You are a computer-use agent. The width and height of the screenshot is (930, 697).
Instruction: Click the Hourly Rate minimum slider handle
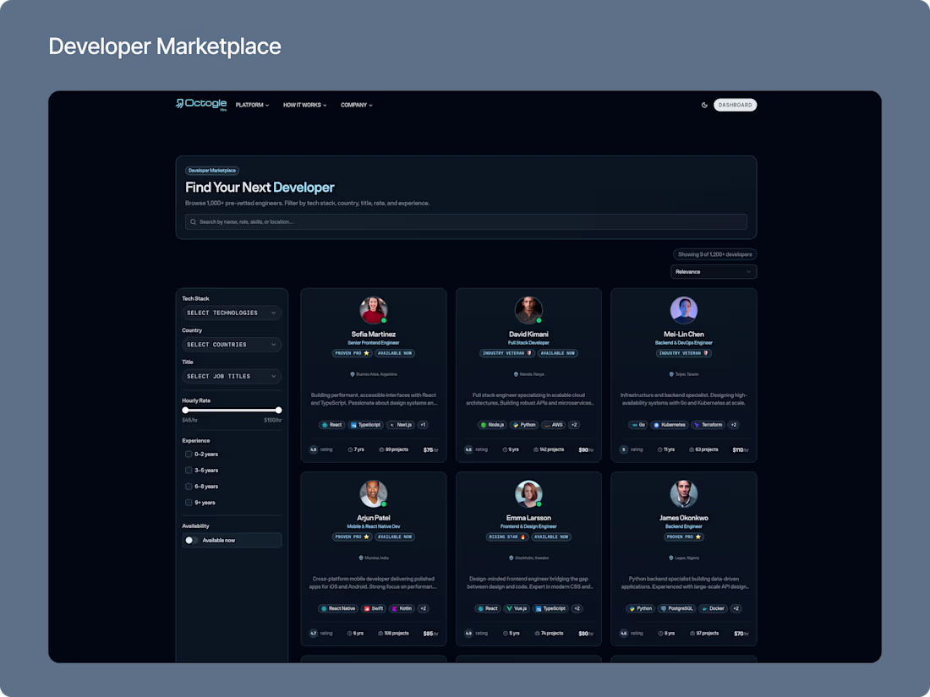pyautogui.click(x=186, y=410)
